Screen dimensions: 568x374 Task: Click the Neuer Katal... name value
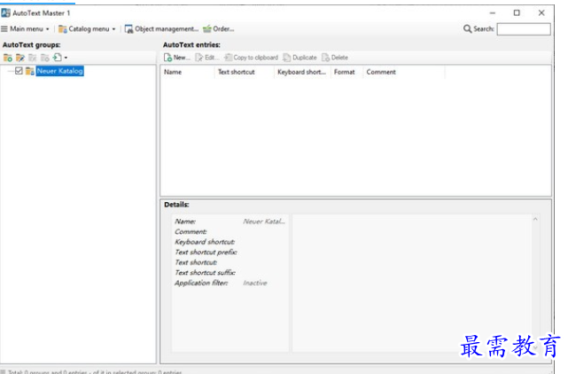pos(264,222)
